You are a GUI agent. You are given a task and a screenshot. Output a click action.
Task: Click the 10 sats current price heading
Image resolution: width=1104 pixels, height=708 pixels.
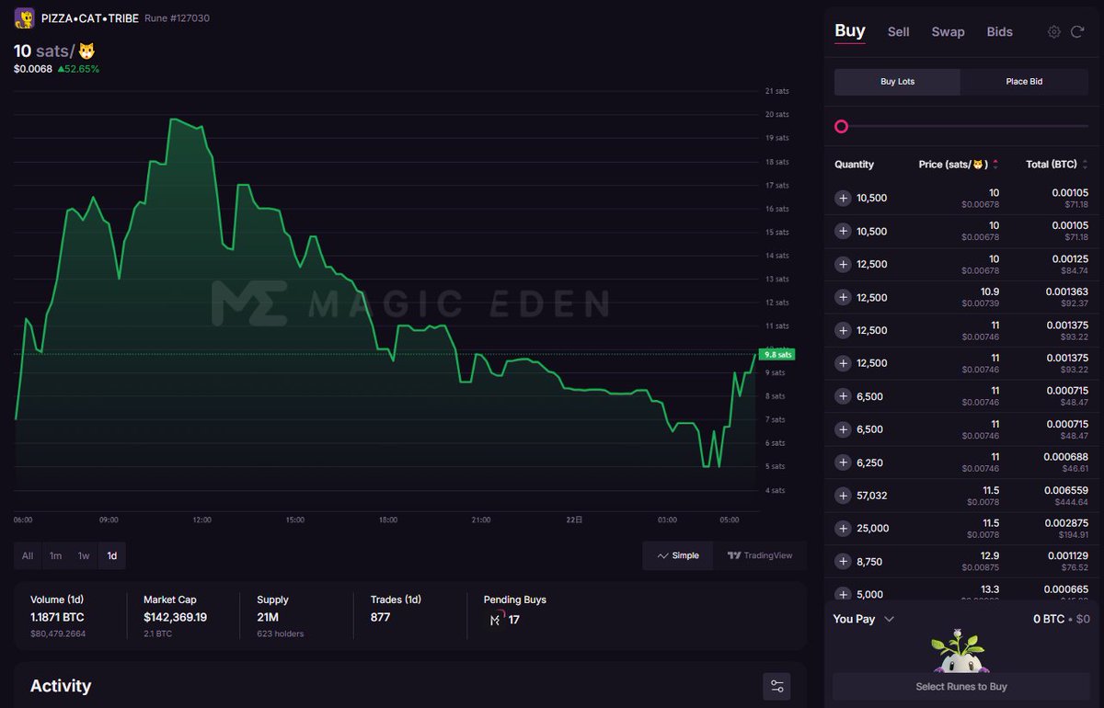(55, 51)
